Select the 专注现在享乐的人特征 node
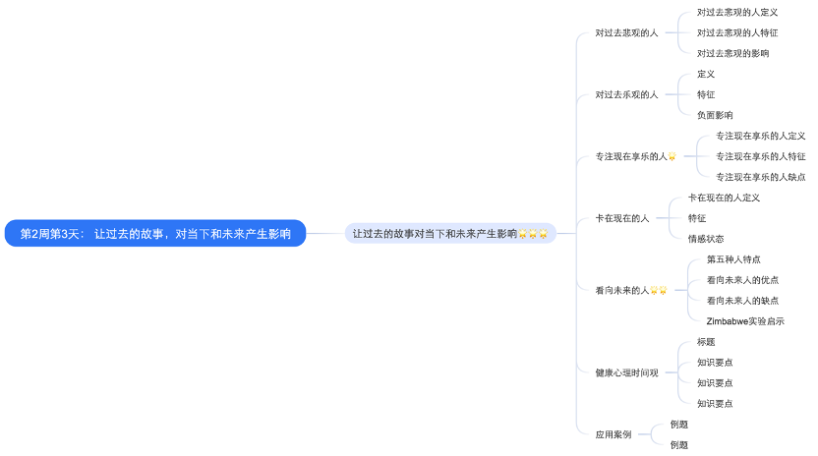This screenshot has height=456, width=818. pos(760,156)
